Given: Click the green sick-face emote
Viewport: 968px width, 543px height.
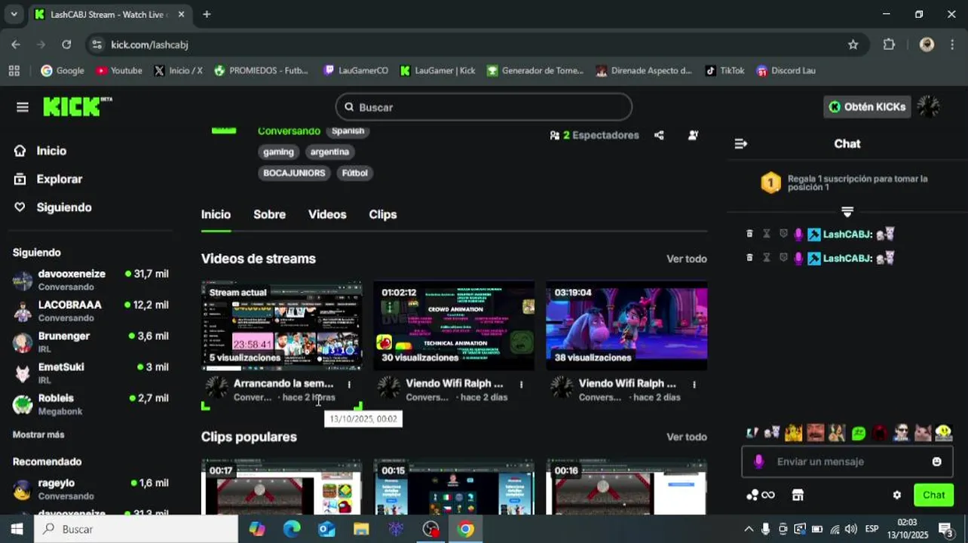Looking at the screenshot, I should coord(859,433).
